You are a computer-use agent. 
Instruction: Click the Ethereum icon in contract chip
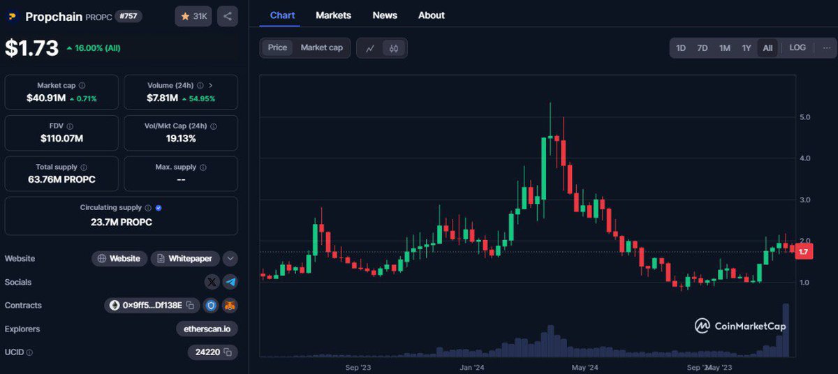[115, 306]
